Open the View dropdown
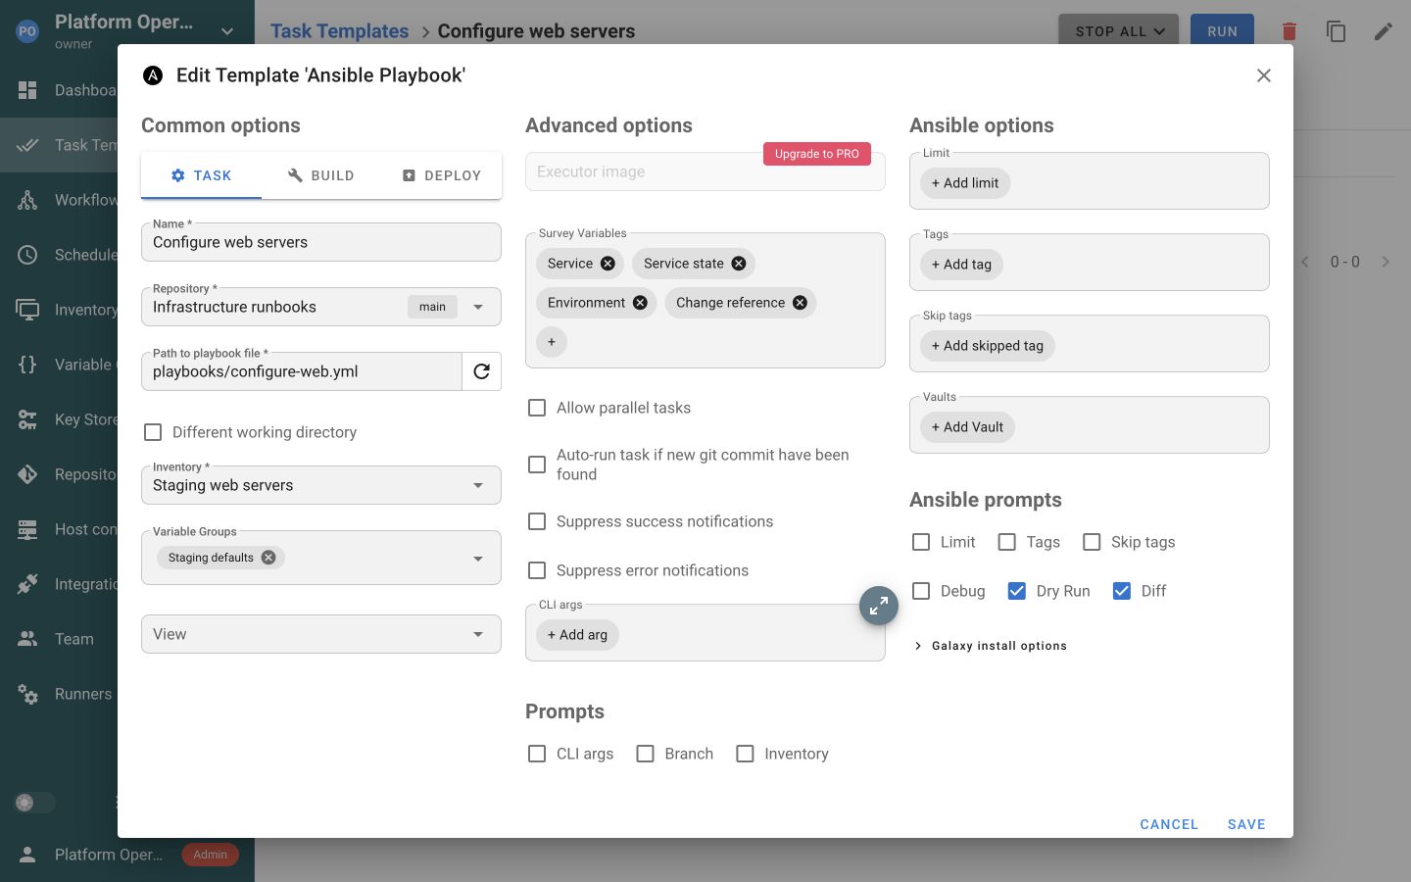 coord(321,634)
